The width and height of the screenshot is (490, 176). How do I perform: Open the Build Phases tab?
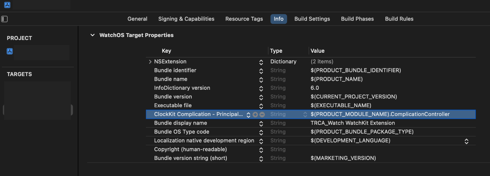click(x=357, y=19)
